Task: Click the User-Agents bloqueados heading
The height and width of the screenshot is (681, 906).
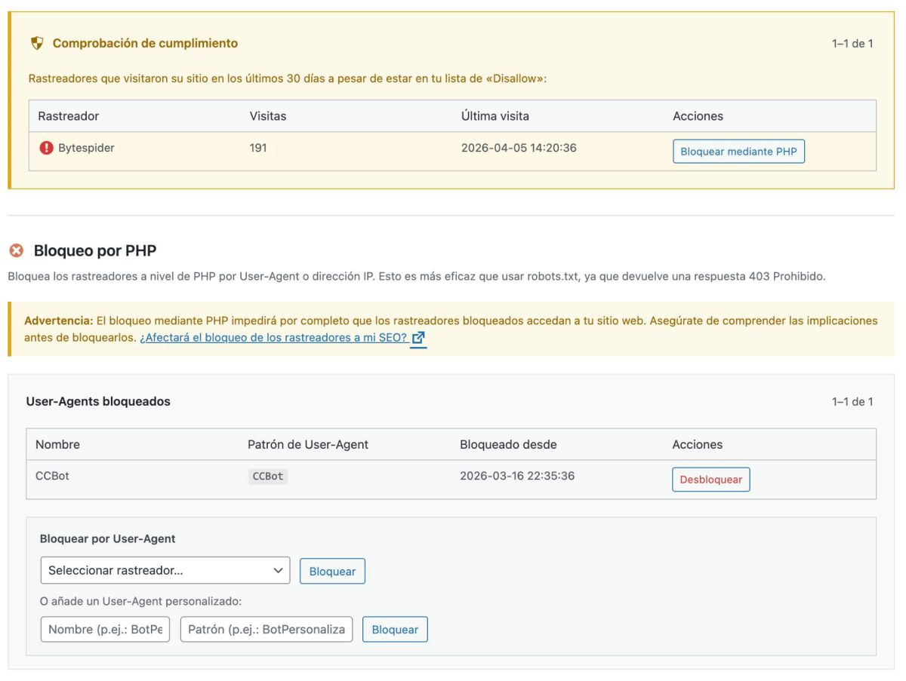Action: pos(98,401)
